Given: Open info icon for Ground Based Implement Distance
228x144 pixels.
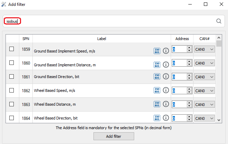Looking at the screenshot, I should [x=166, y=65].
